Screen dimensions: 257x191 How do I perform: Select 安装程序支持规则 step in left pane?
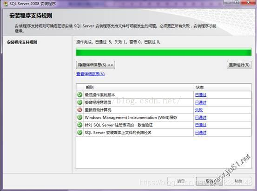point(22,42)
